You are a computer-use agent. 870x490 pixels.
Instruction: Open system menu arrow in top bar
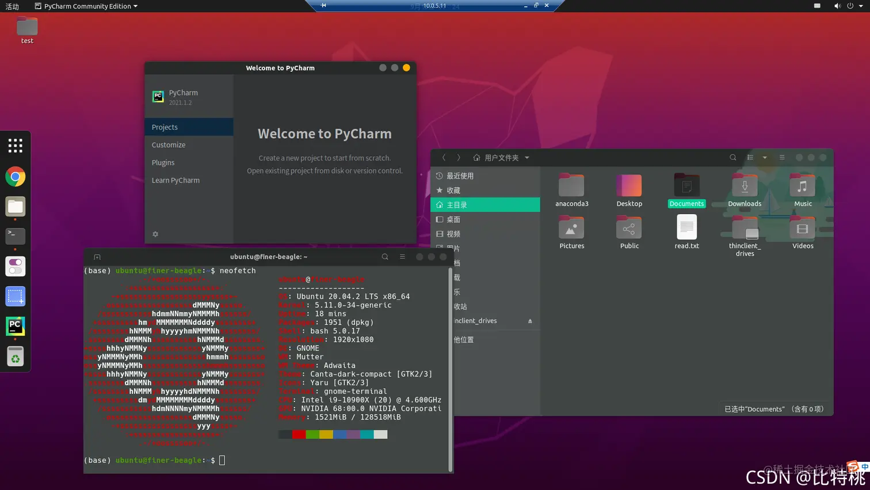coord(861,6)
